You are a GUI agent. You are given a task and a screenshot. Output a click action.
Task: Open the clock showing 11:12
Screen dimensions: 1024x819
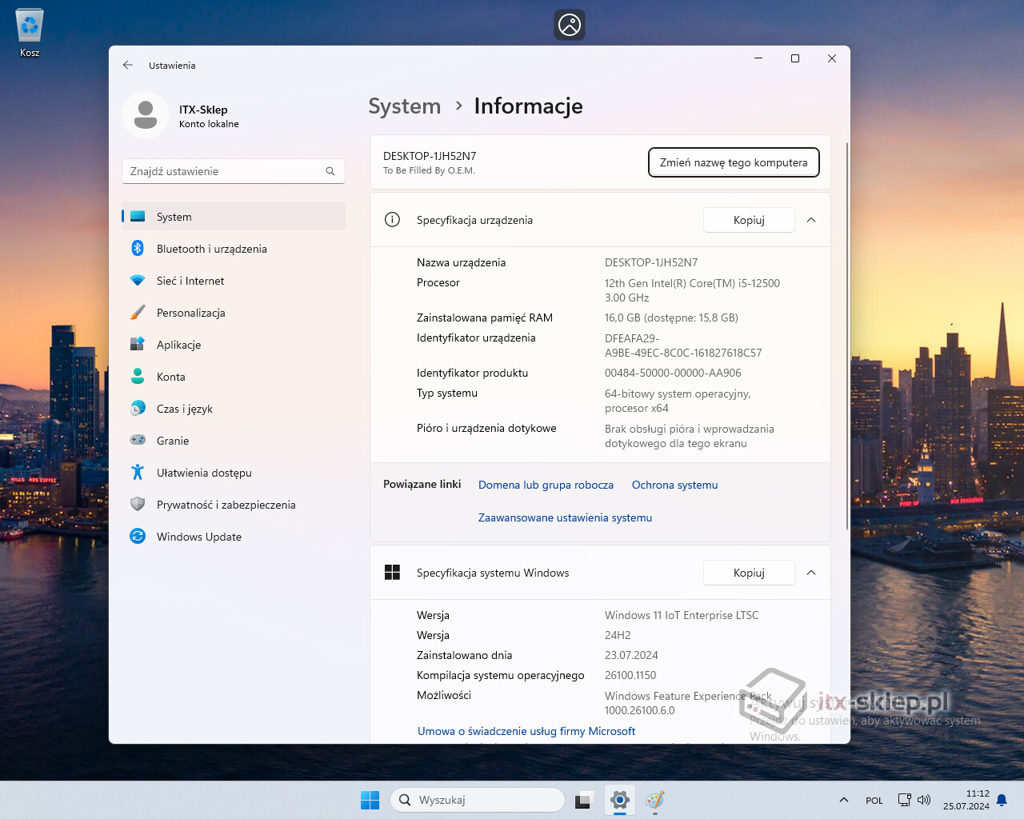pyautogui.click(x=966, y=800)
